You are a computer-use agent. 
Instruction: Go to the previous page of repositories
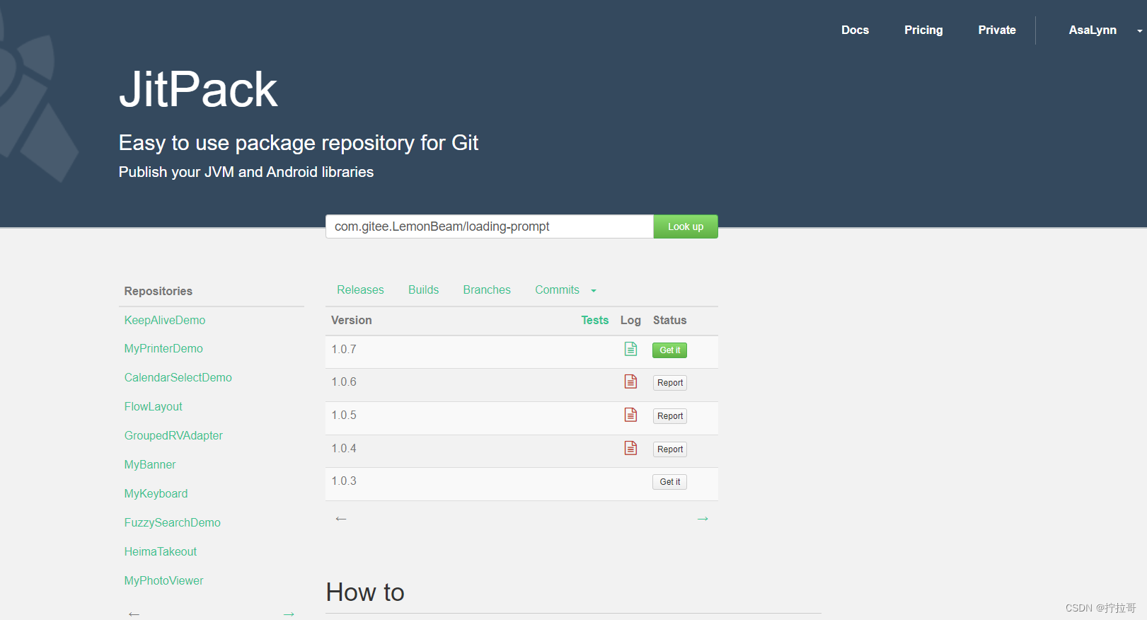point(134,614)
